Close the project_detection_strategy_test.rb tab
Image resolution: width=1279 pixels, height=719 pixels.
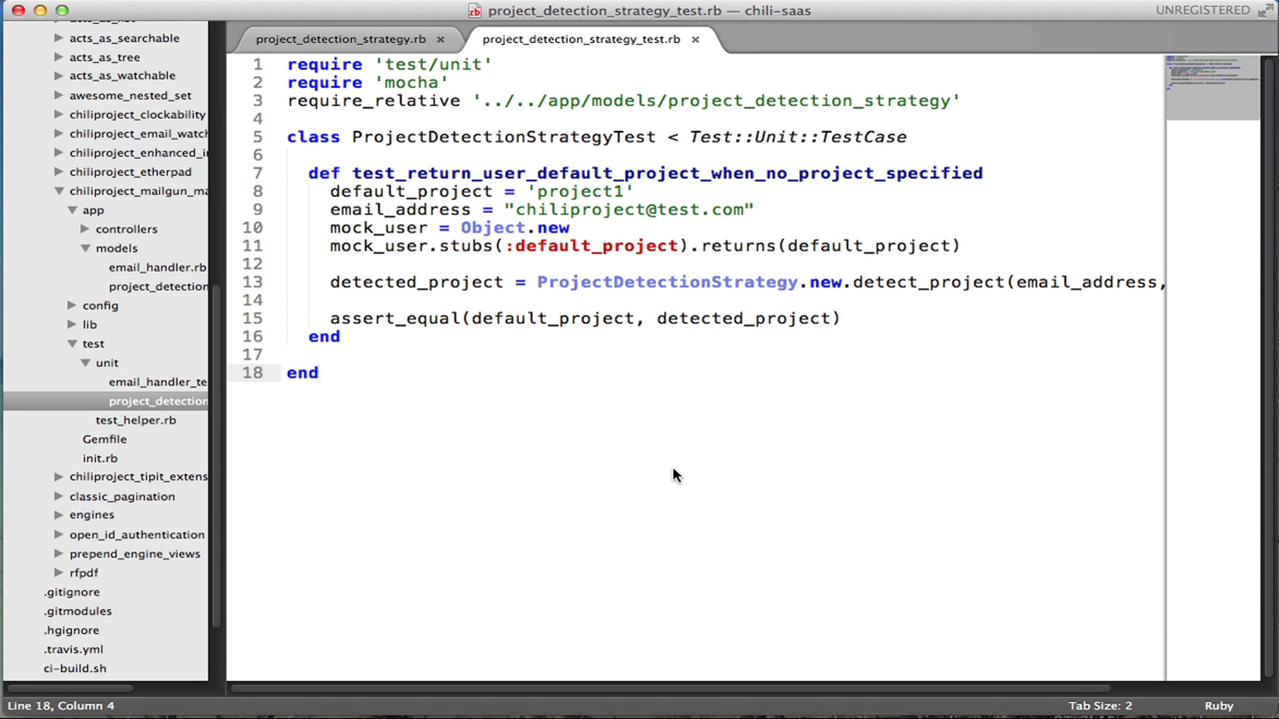(695, 39)
